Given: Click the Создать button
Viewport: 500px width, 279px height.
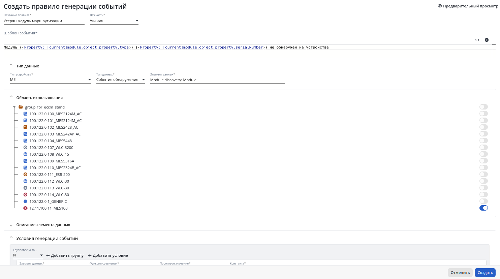Looking at the screenshot, I should [485, 273].
